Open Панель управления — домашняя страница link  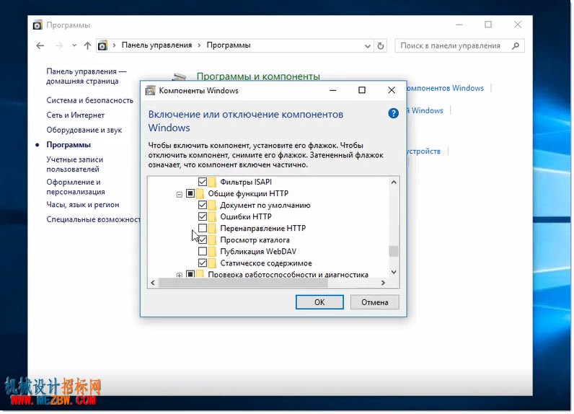point(86,76)
